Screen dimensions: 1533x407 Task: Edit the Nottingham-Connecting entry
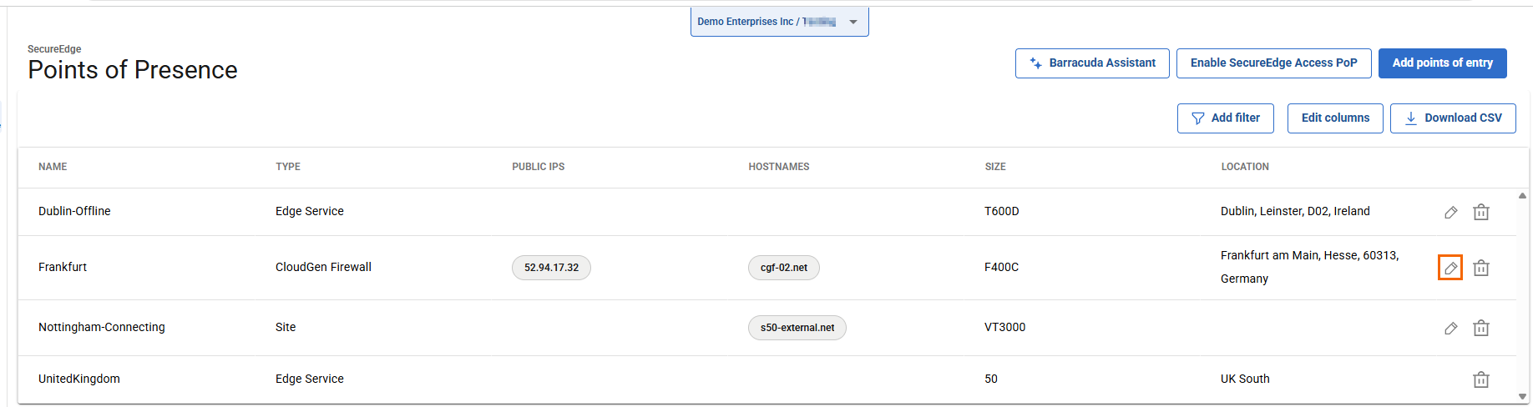pyautogui.click(x=1451, y=328)
